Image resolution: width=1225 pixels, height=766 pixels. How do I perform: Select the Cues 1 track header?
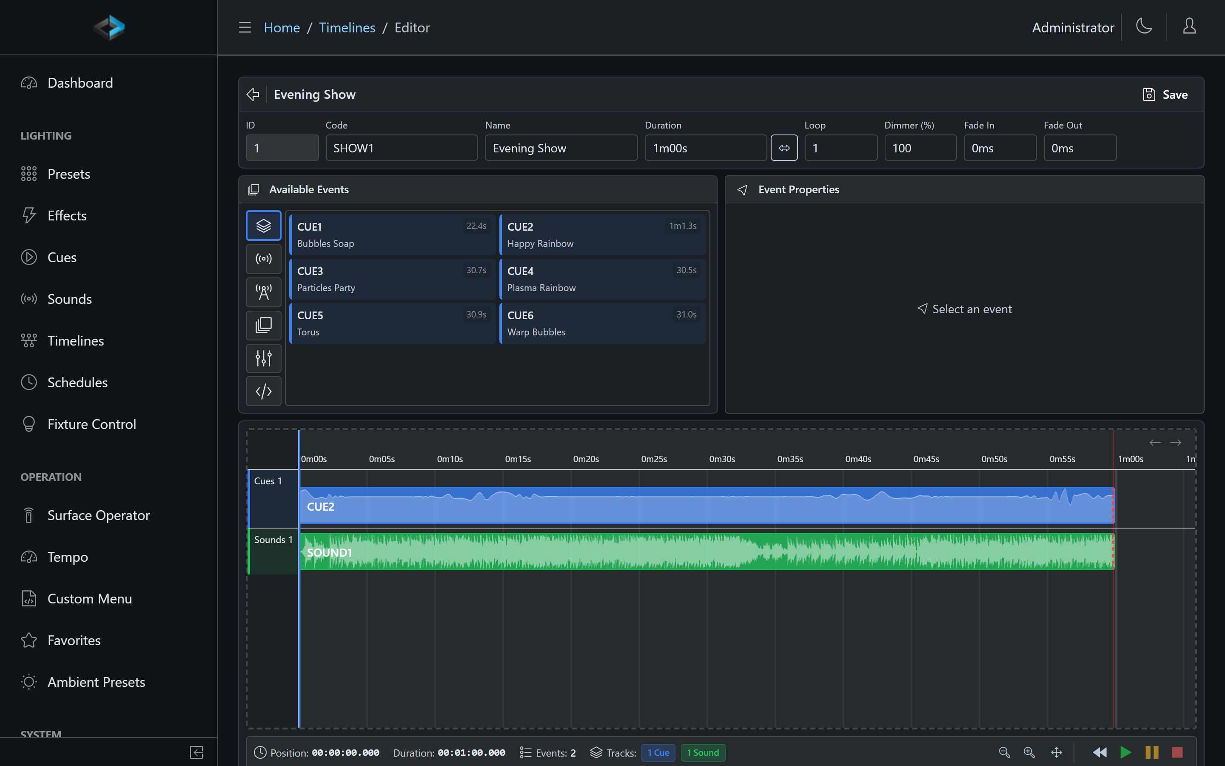click(273, 499)
